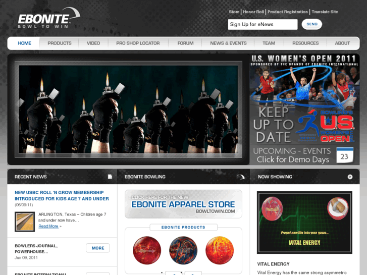Click the Ebonite Bowling swoosh icon
The image size is (367, 275).
(x=240, y=177)
